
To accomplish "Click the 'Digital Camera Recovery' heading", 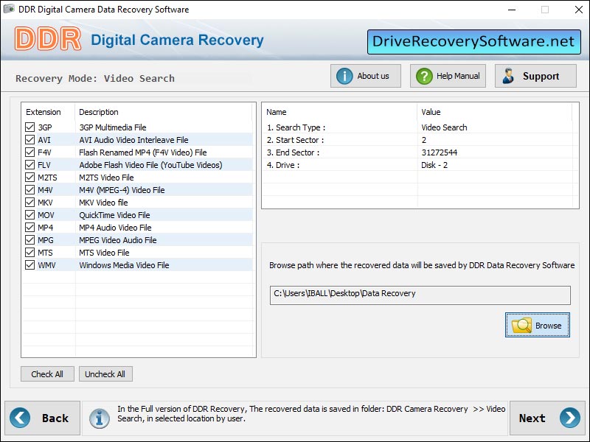I will (177, 40).
